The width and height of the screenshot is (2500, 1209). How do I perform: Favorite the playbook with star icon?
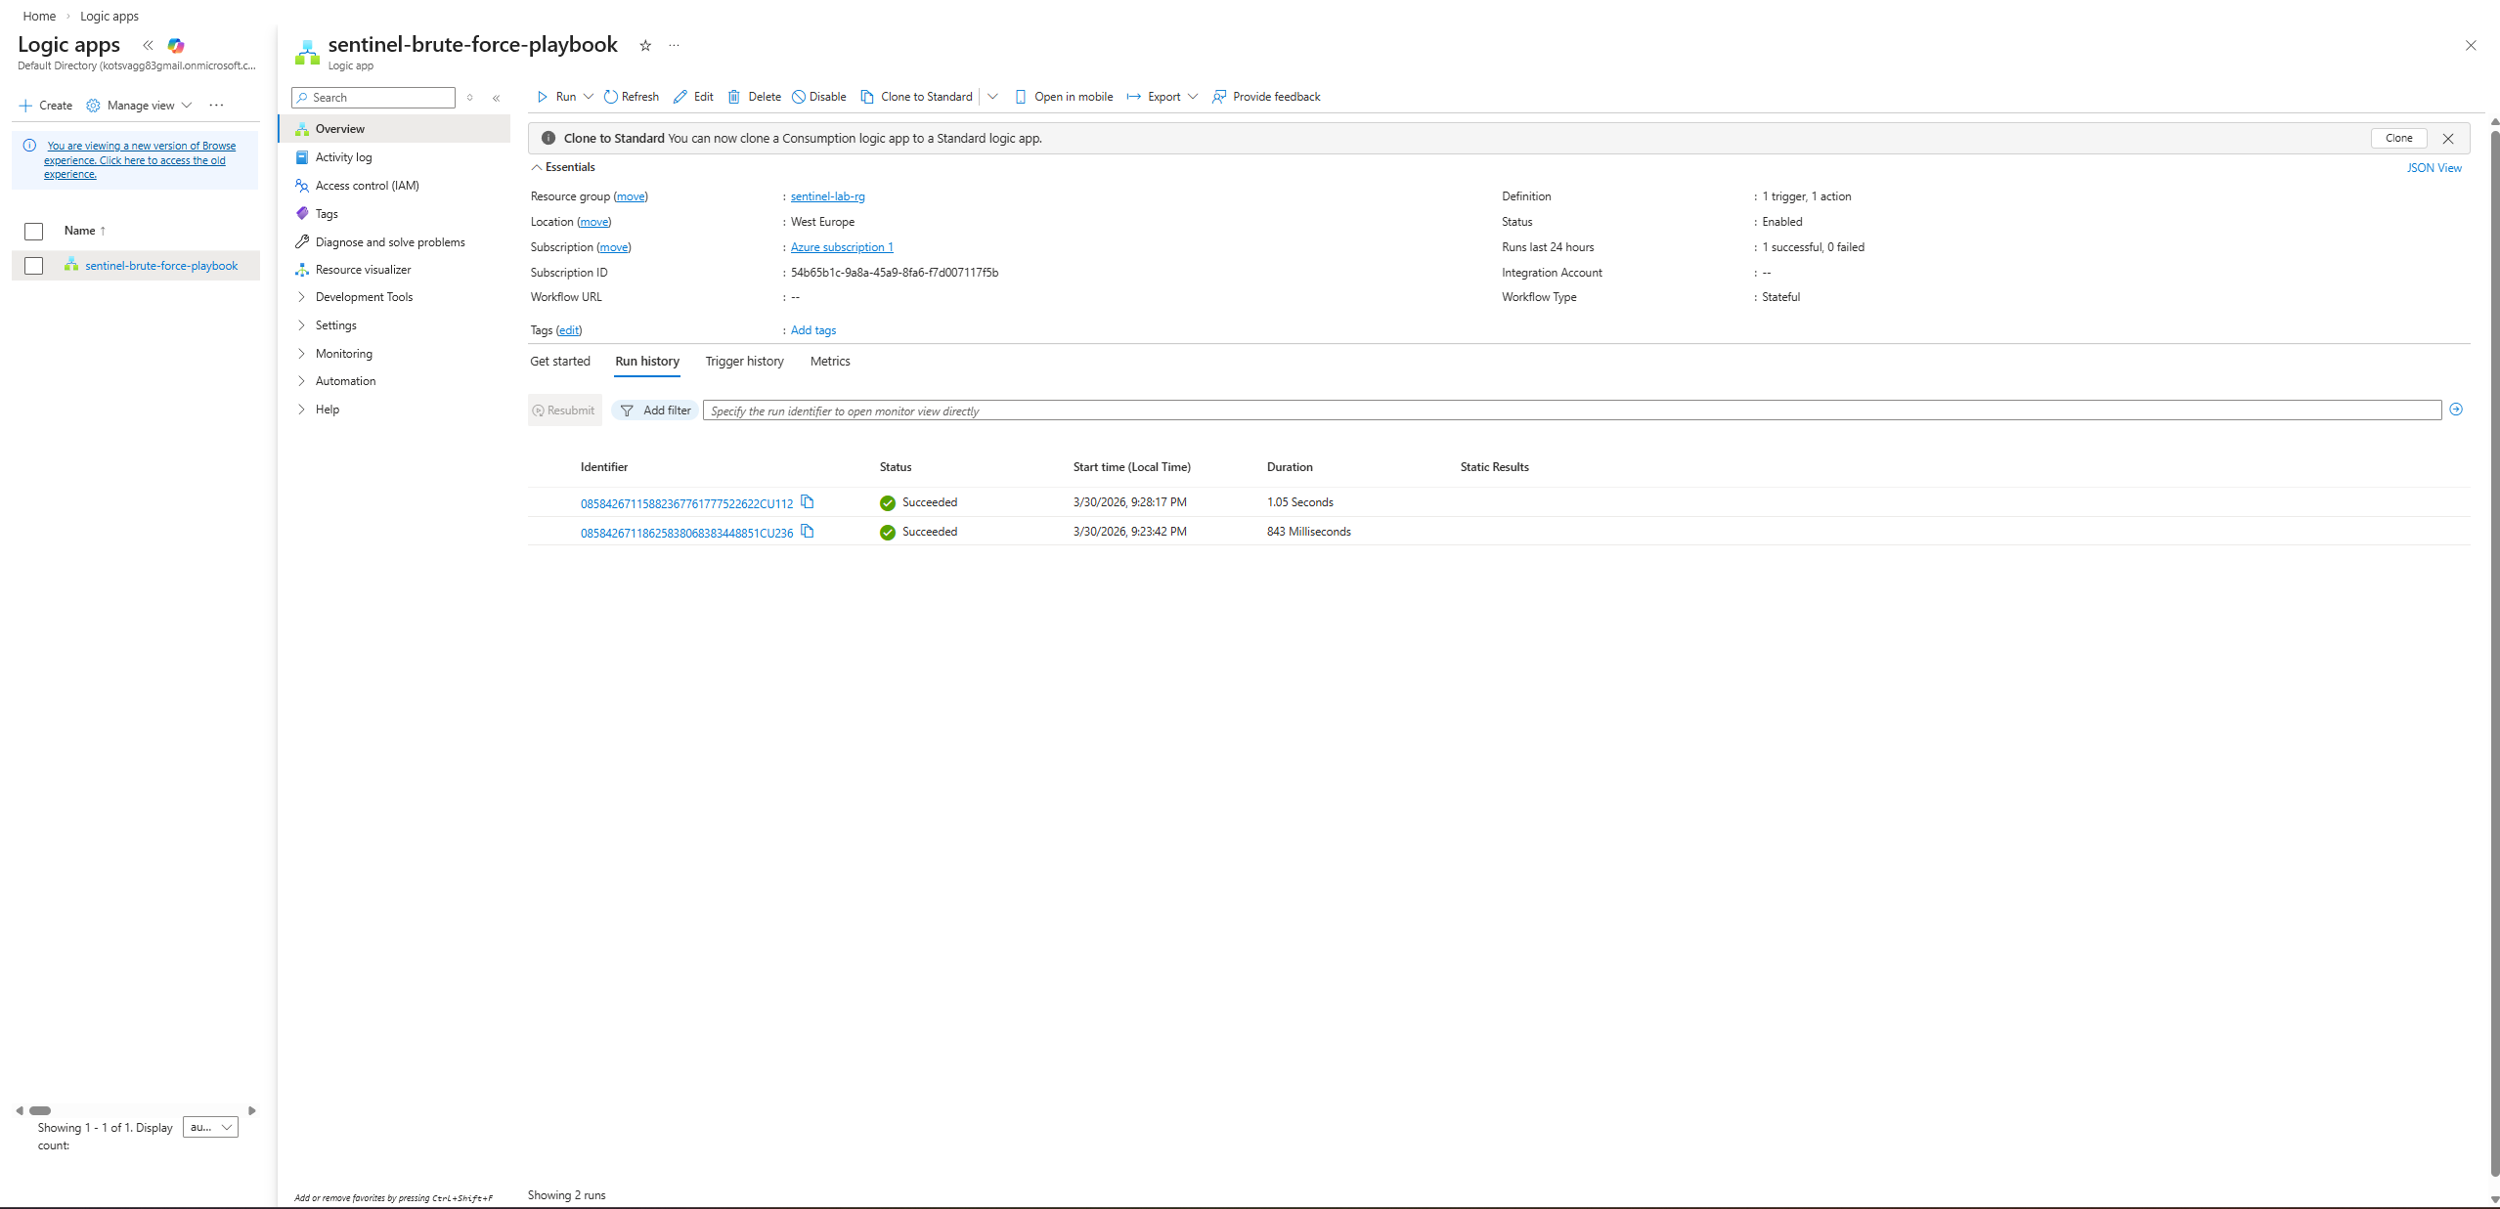pyautogui.click(x=645, y=46)
